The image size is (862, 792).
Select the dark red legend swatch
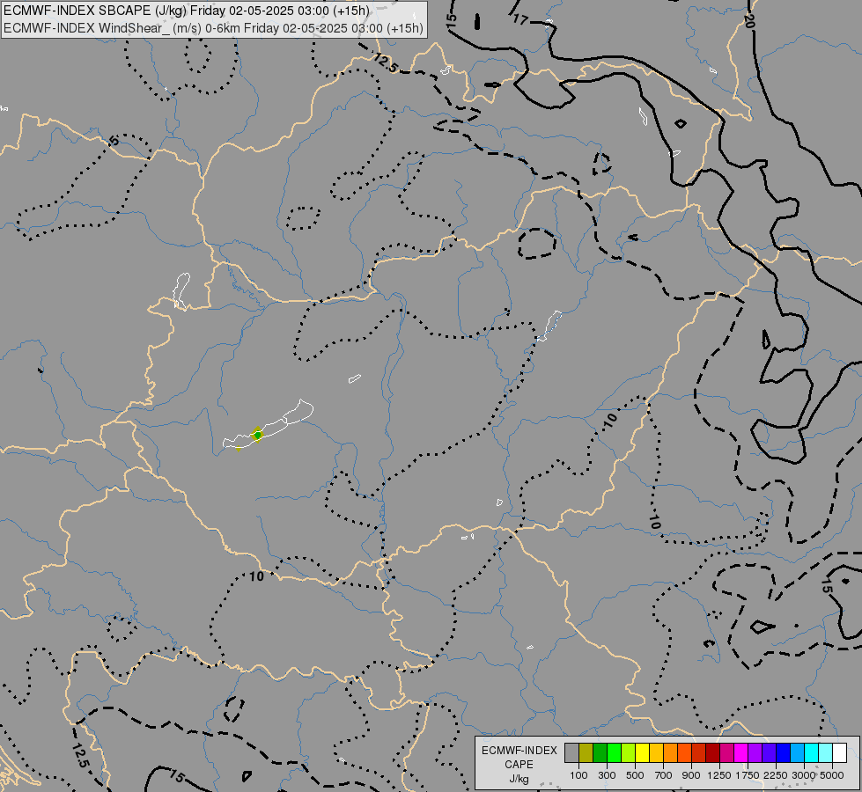pos(712,753)
